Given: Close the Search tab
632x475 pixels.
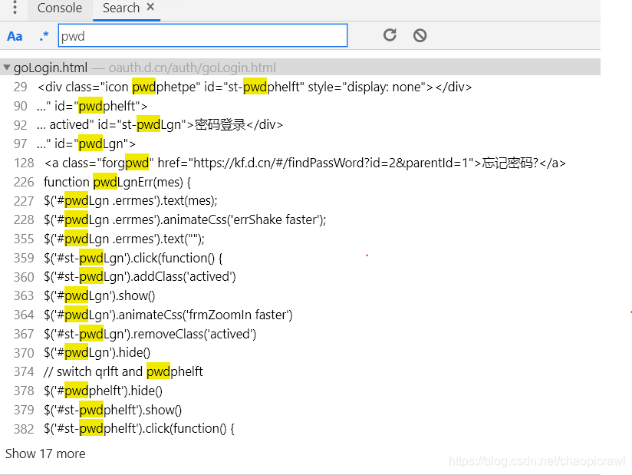Looking at the screenshot, I should (x=150, y=7).
